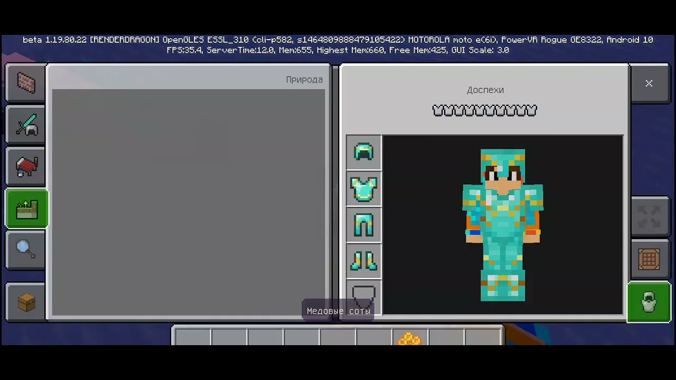
Task: Select the Nature tab with grass icon
Action: (x=26, y=209)
